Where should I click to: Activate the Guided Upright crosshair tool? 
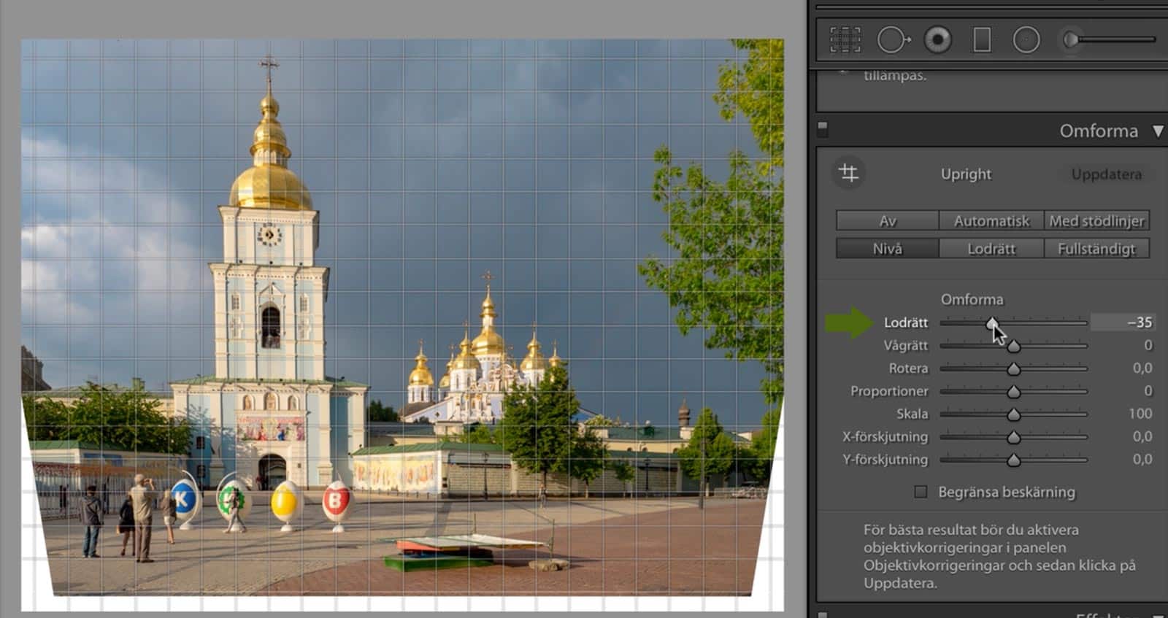pyautogui.click(x=848, y=174)
